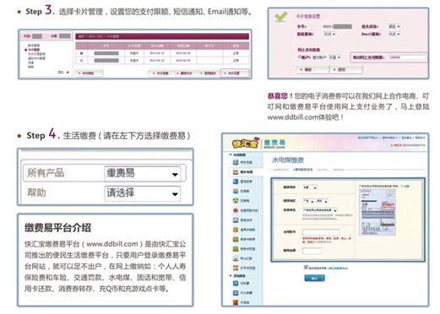Image resolution: width=440 pixels, height=314 pixels.
Task: Tick the agreement checkbox above the blue button
Action: tap(306, 268)
